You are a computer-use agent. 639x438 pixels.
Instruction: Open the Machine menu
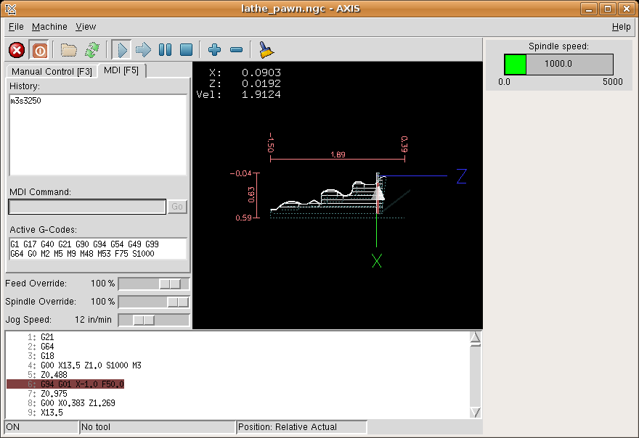49,27
